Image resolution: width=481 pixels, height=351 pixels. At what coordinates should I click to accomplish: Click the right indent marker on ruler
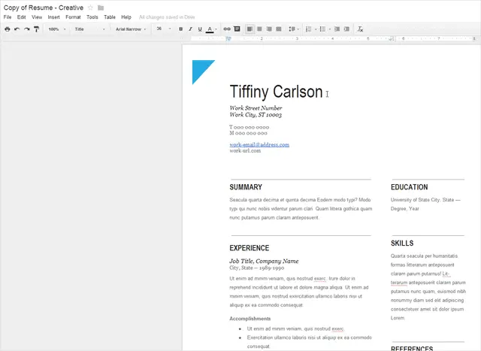391,38
